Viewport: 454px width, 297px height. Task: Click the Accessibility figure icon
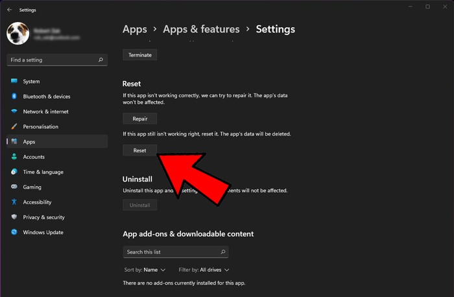click(x=14, y=202)
